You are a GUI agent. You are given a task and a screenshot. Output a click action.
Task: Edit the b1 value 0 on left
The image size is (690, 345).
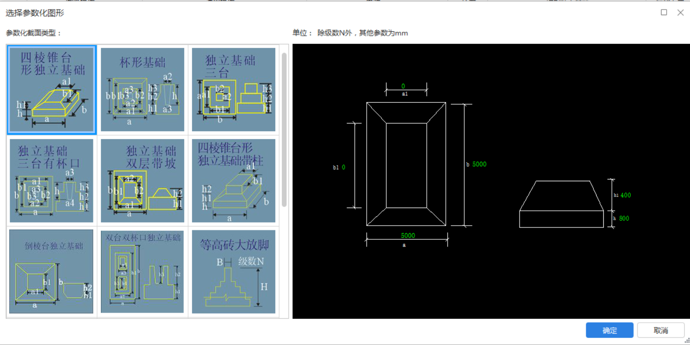pos(343,167)
